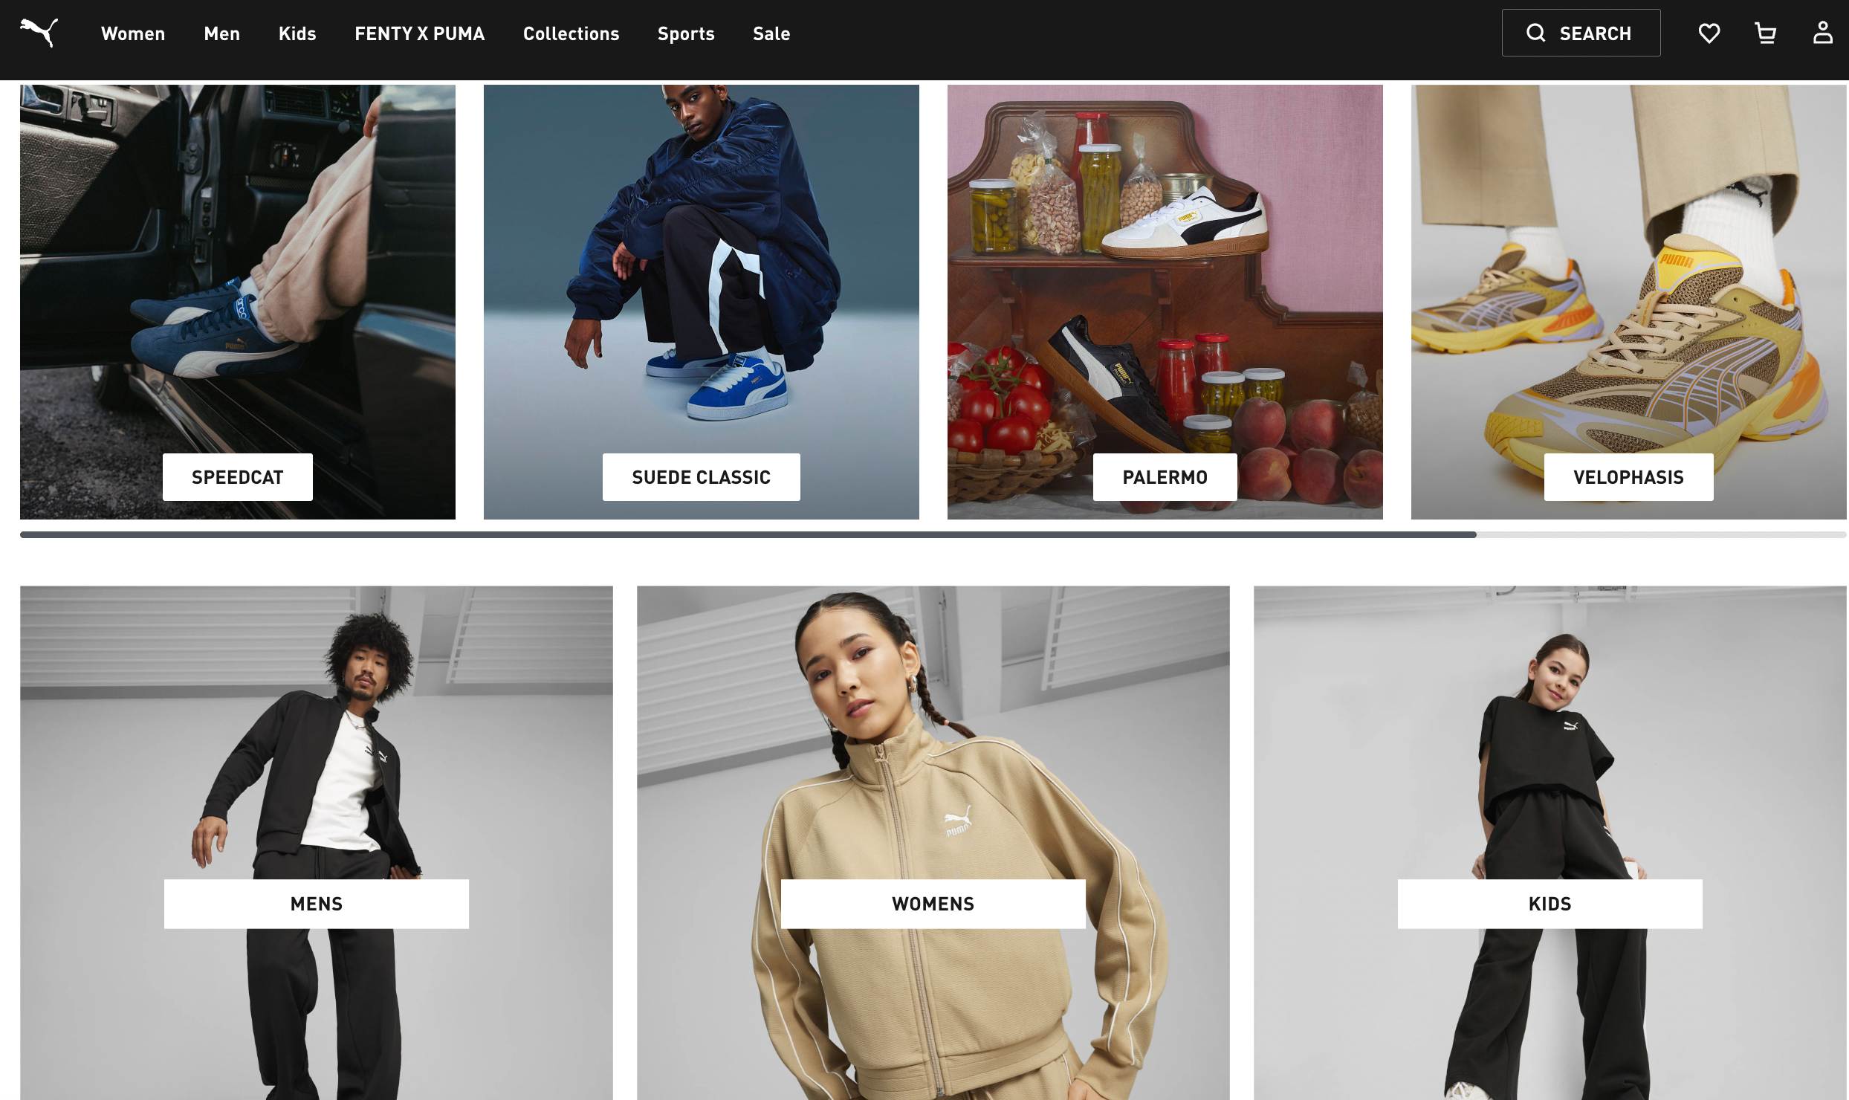This screenshot has width=1849, height=1100.
Task: Click the SPEEDCAT button
Action: point(238,477)
